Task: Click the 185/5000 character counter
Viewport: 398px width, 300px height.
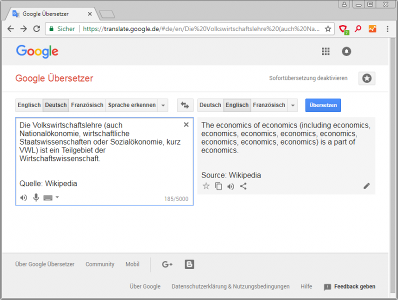Action: click(176, 199)
